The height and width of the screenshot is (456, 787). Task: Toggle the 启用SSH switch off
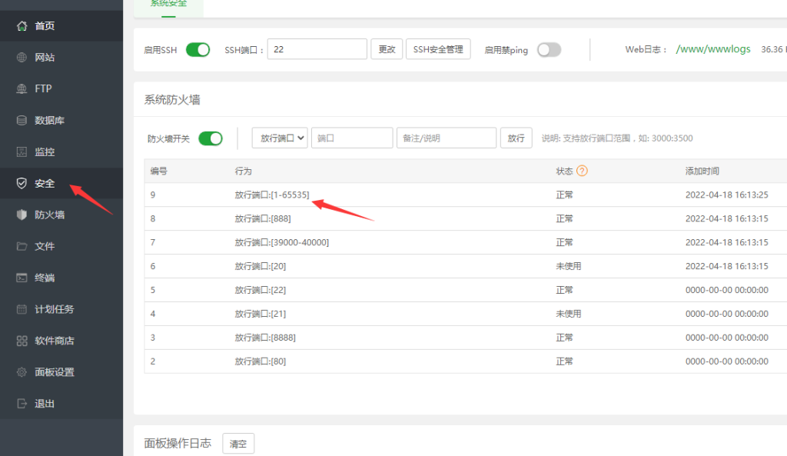tap(198, 48)
